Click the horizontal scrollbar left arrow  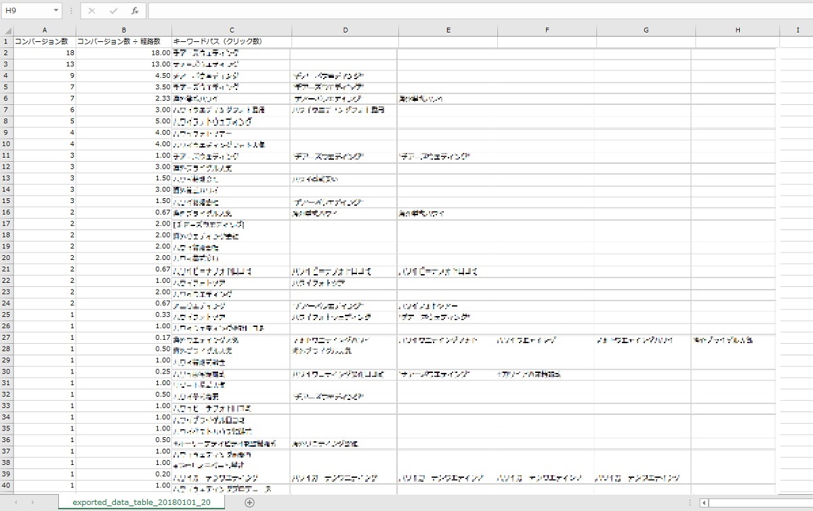(x=705, y=503)
